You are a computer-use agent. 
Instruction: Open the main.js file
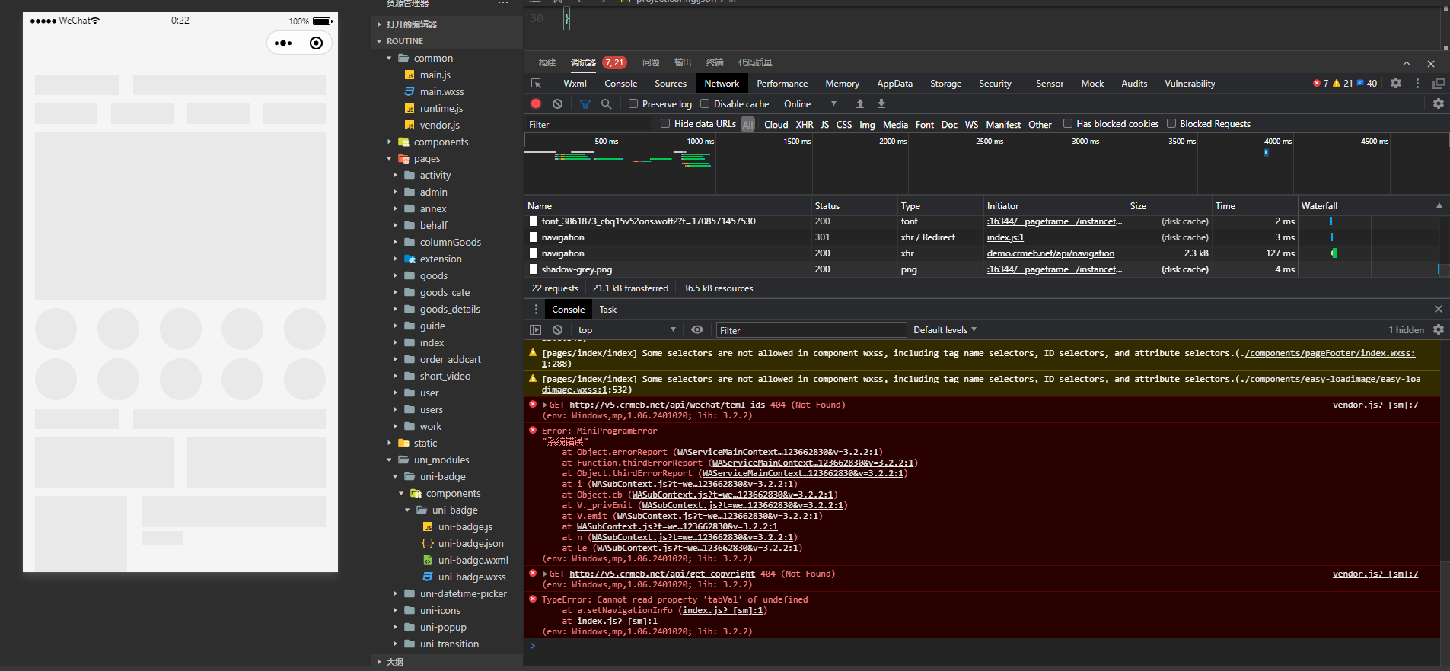point(435,75)
